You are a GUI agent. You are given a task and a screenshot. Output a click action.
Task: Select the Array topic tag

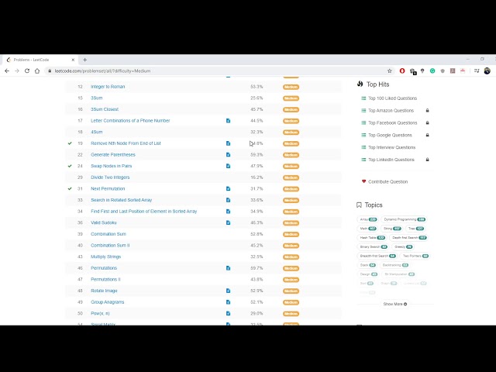coord(368,219)
